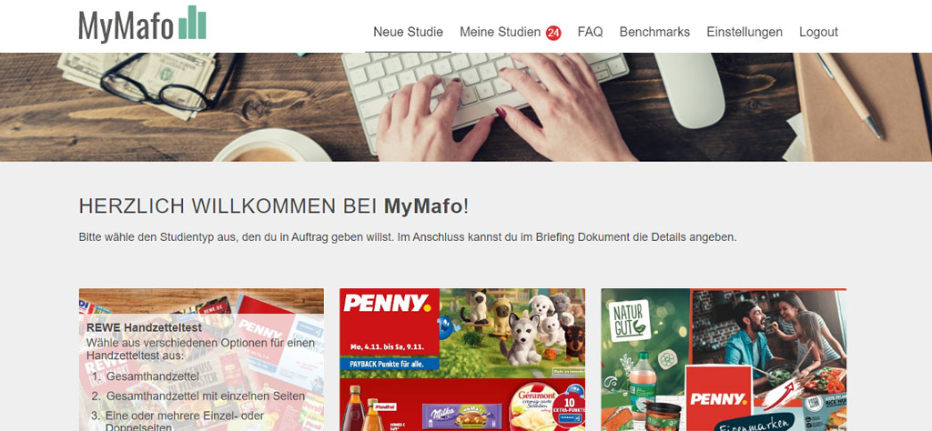Click the red 24 notification badge
The width and height of the screenshot is (932, 431).
click(x=553, y=33)
